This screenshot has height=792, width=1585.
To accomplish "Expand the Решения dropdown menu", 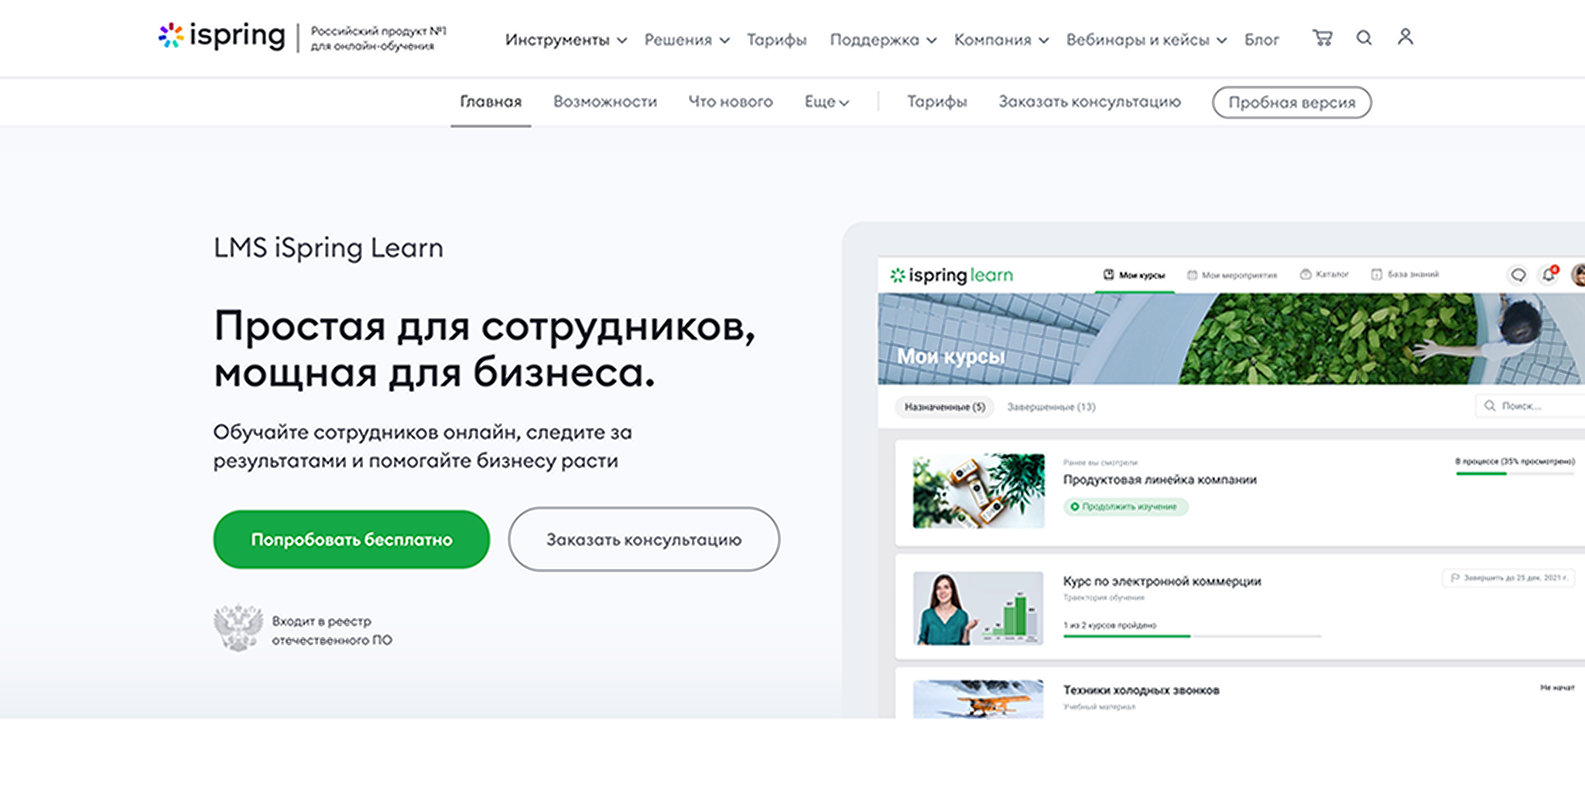I will point(686,39).
